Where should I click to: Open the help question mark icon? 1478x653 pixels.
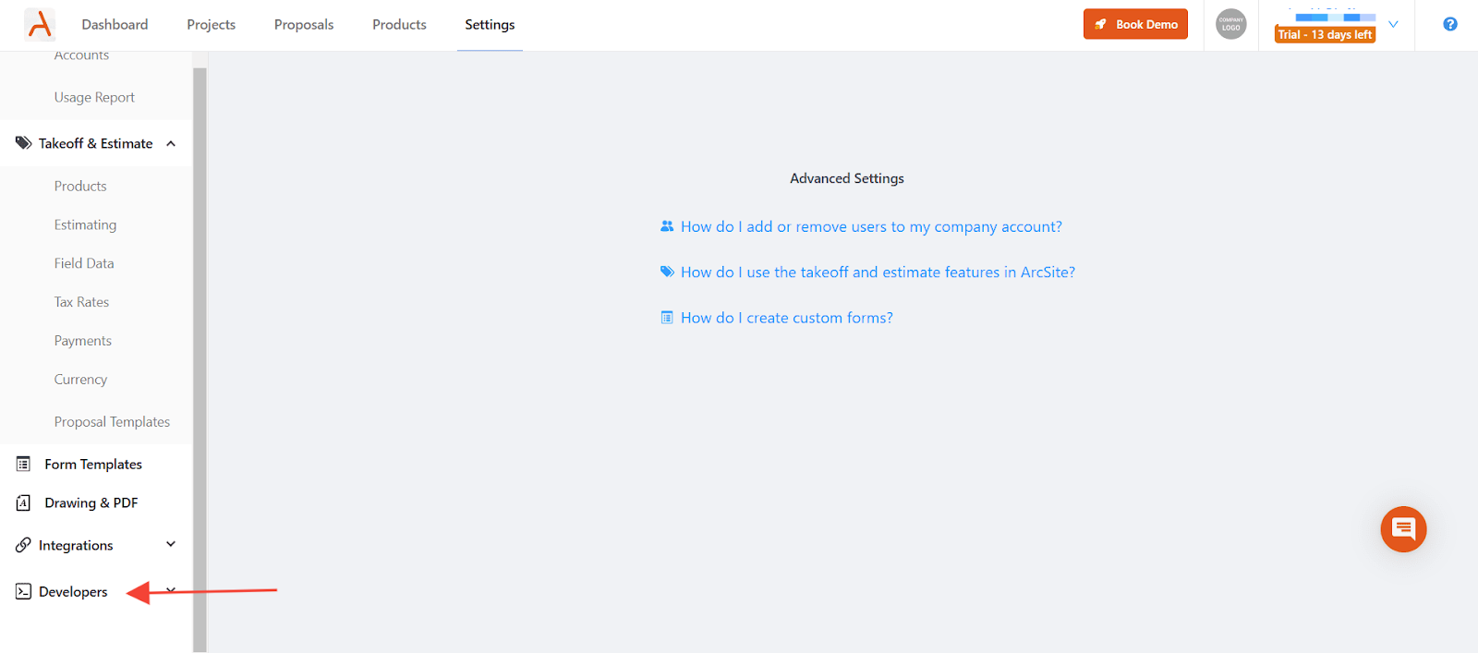coord(1450,24)
